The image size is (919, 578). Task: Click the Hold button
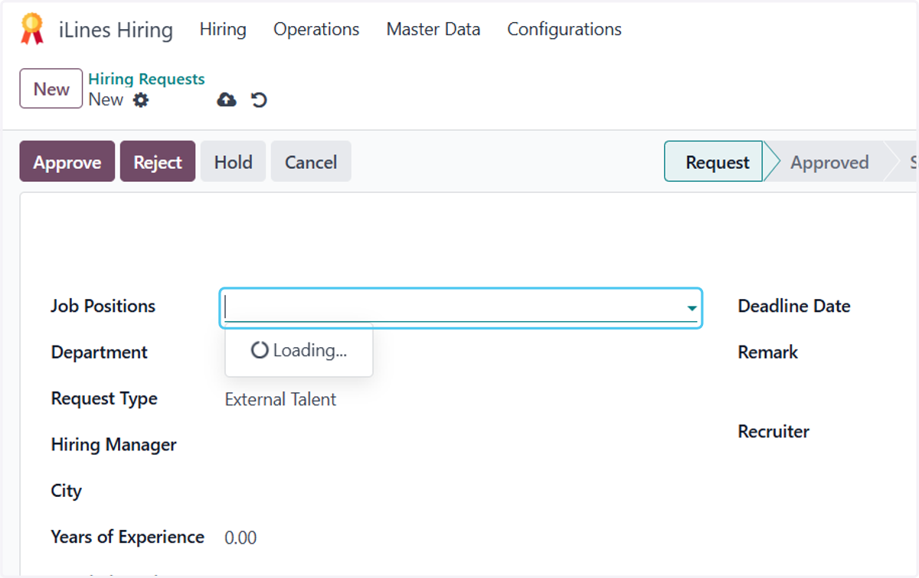pos(234,162)
